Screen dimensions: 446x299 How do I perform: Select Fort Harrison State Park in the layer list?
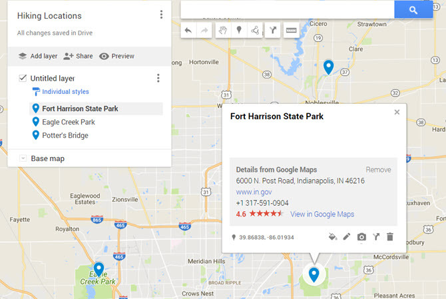click(96, 109)
